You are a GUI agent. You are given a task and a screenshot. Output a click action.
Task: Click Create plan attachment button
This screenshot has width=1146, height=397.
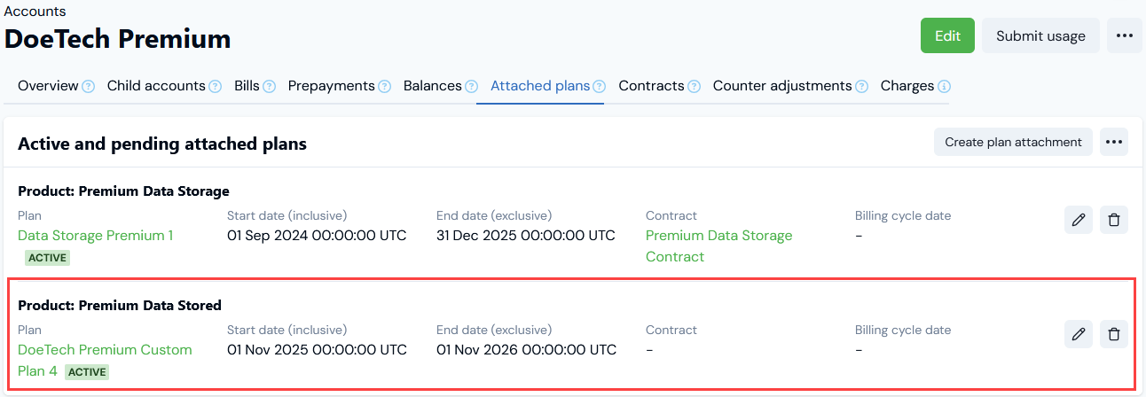1013,142
